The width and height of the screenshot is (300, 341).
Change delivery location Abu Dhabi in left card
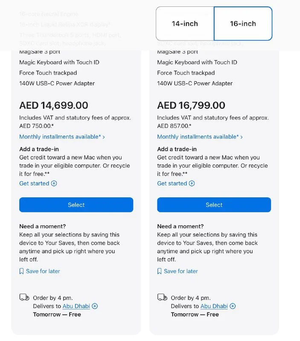pyautogui.click(x=76, y=306)
